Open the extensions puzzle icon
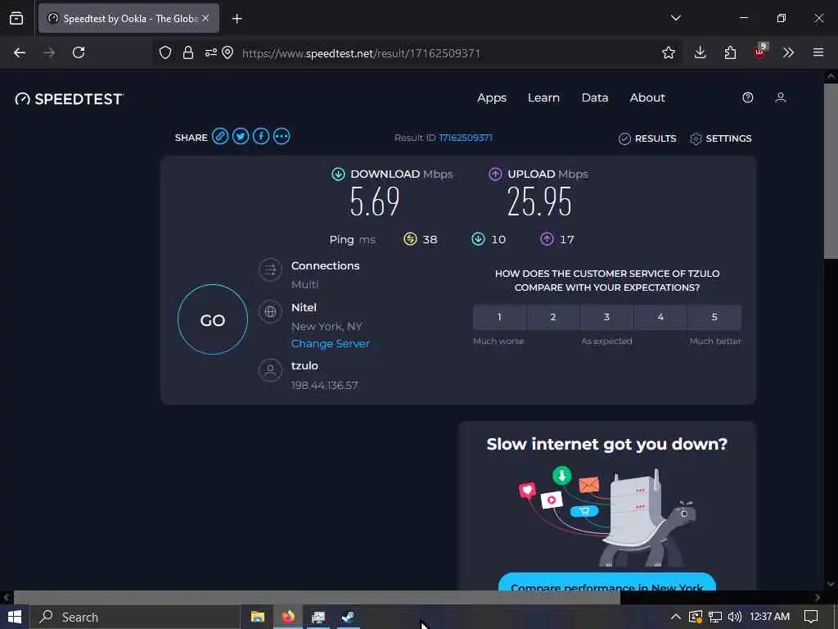Viewport: 838px width, 629px height. [x=730, y=52]
